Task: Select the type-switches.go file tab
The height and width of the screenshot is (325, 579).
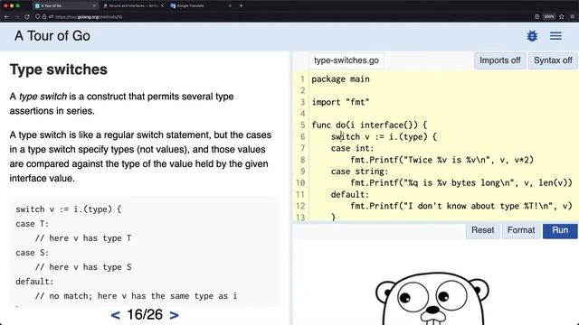Action: [346, 60]
